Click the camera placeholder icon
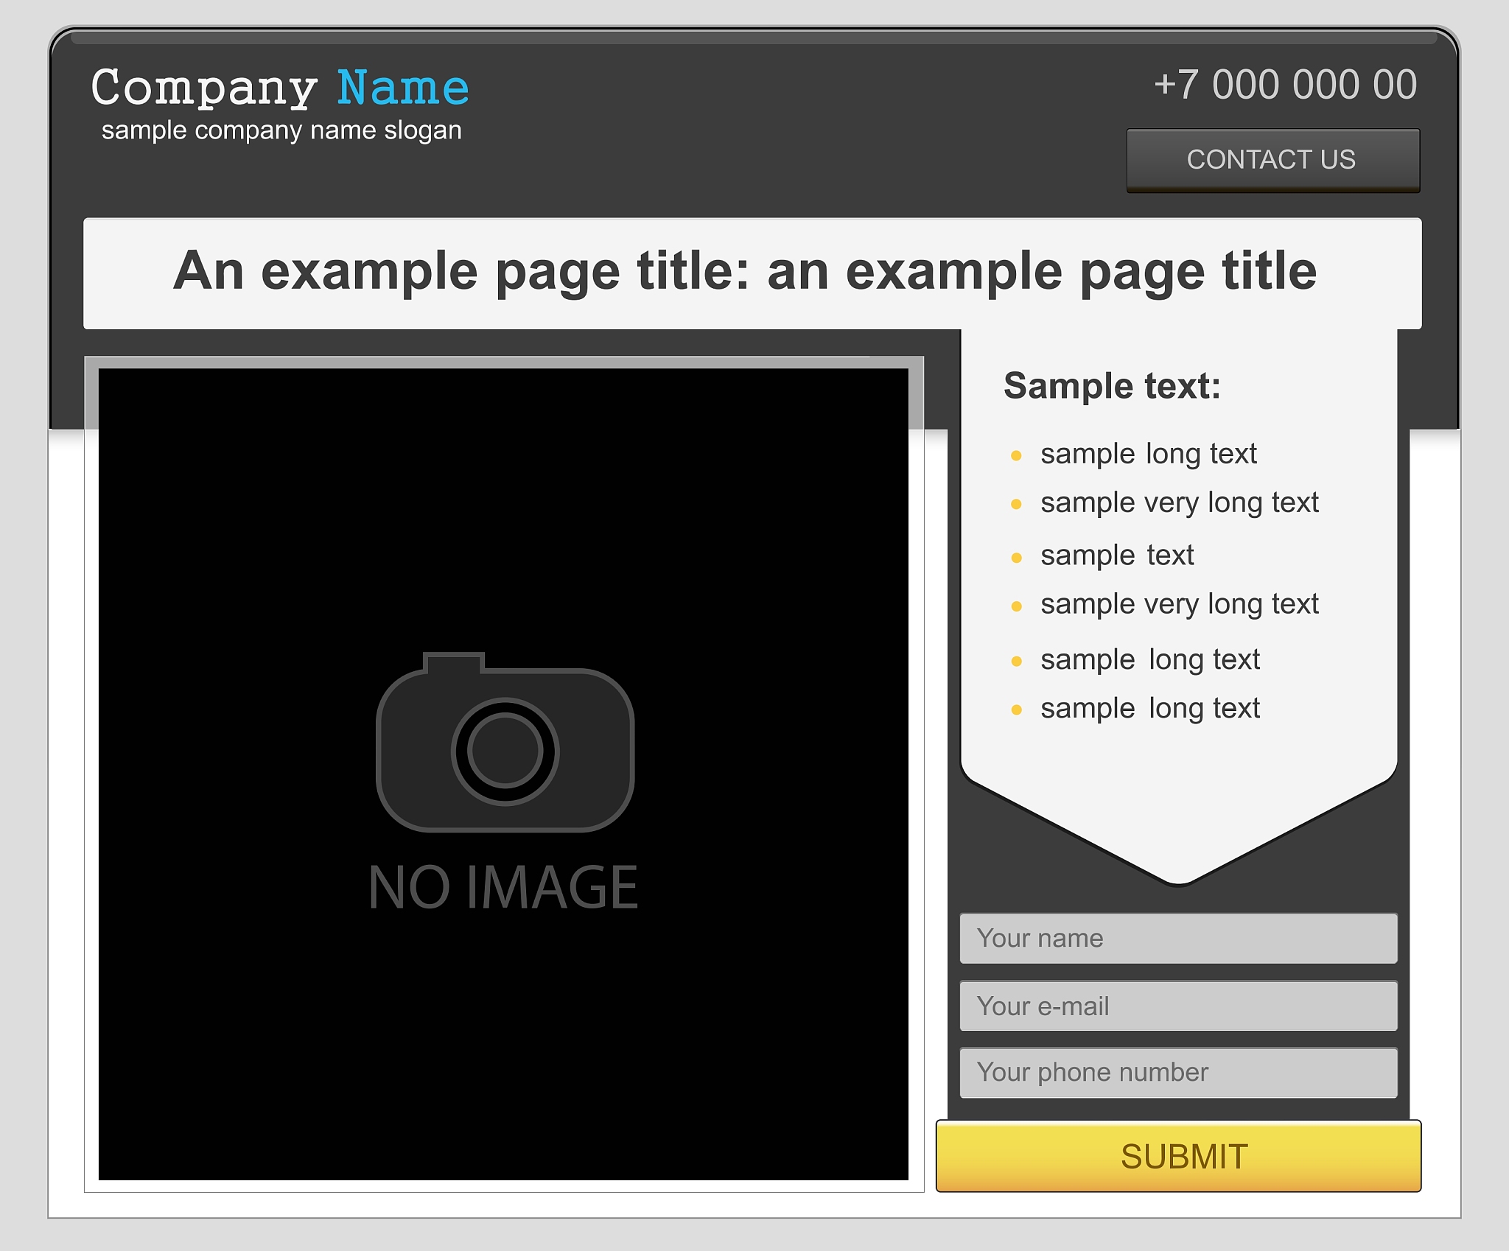This screenshot has height=1251, width=1509. pos(505,744)
